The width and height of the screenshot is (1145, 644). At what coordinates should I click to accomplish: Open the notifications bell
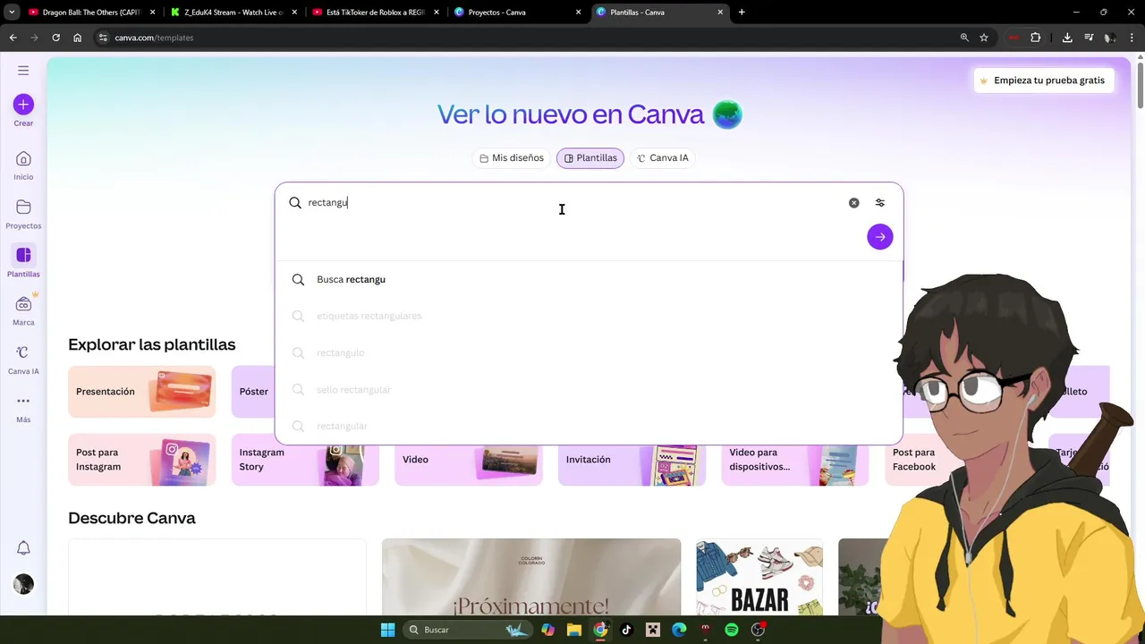click(x=23, y=547)
